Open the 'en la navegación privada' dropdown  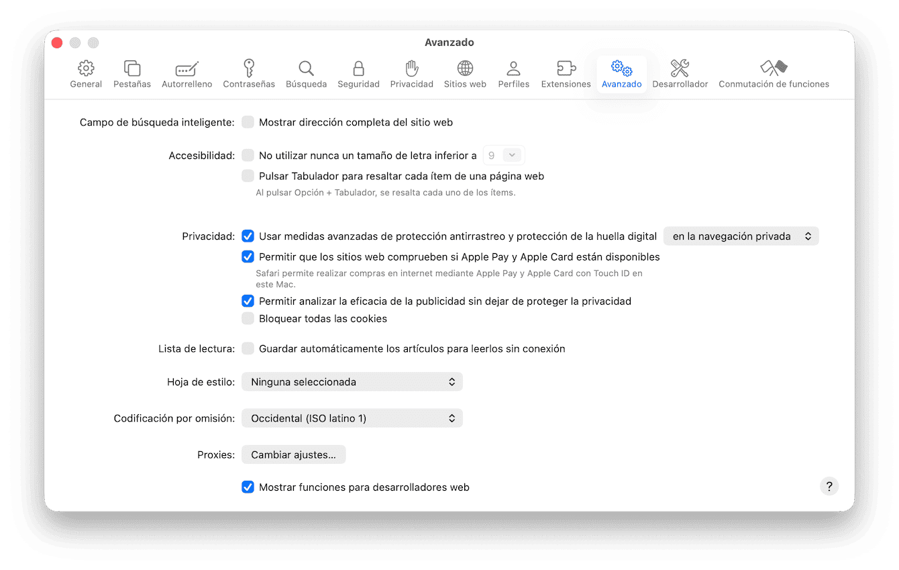click(x=741, y=236)
